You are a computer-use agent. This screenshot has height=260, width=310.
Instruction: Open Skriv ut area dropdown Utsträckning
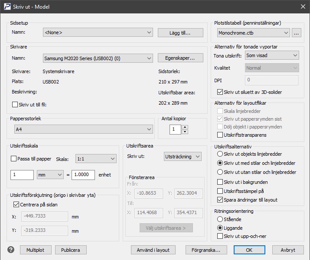tap(183, 157)
